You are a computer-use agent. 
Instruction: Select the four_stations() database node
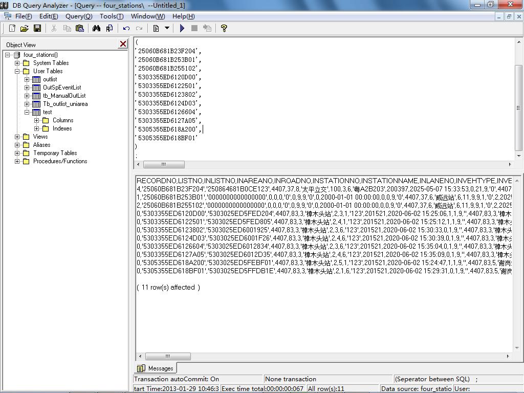click(40, 55)
